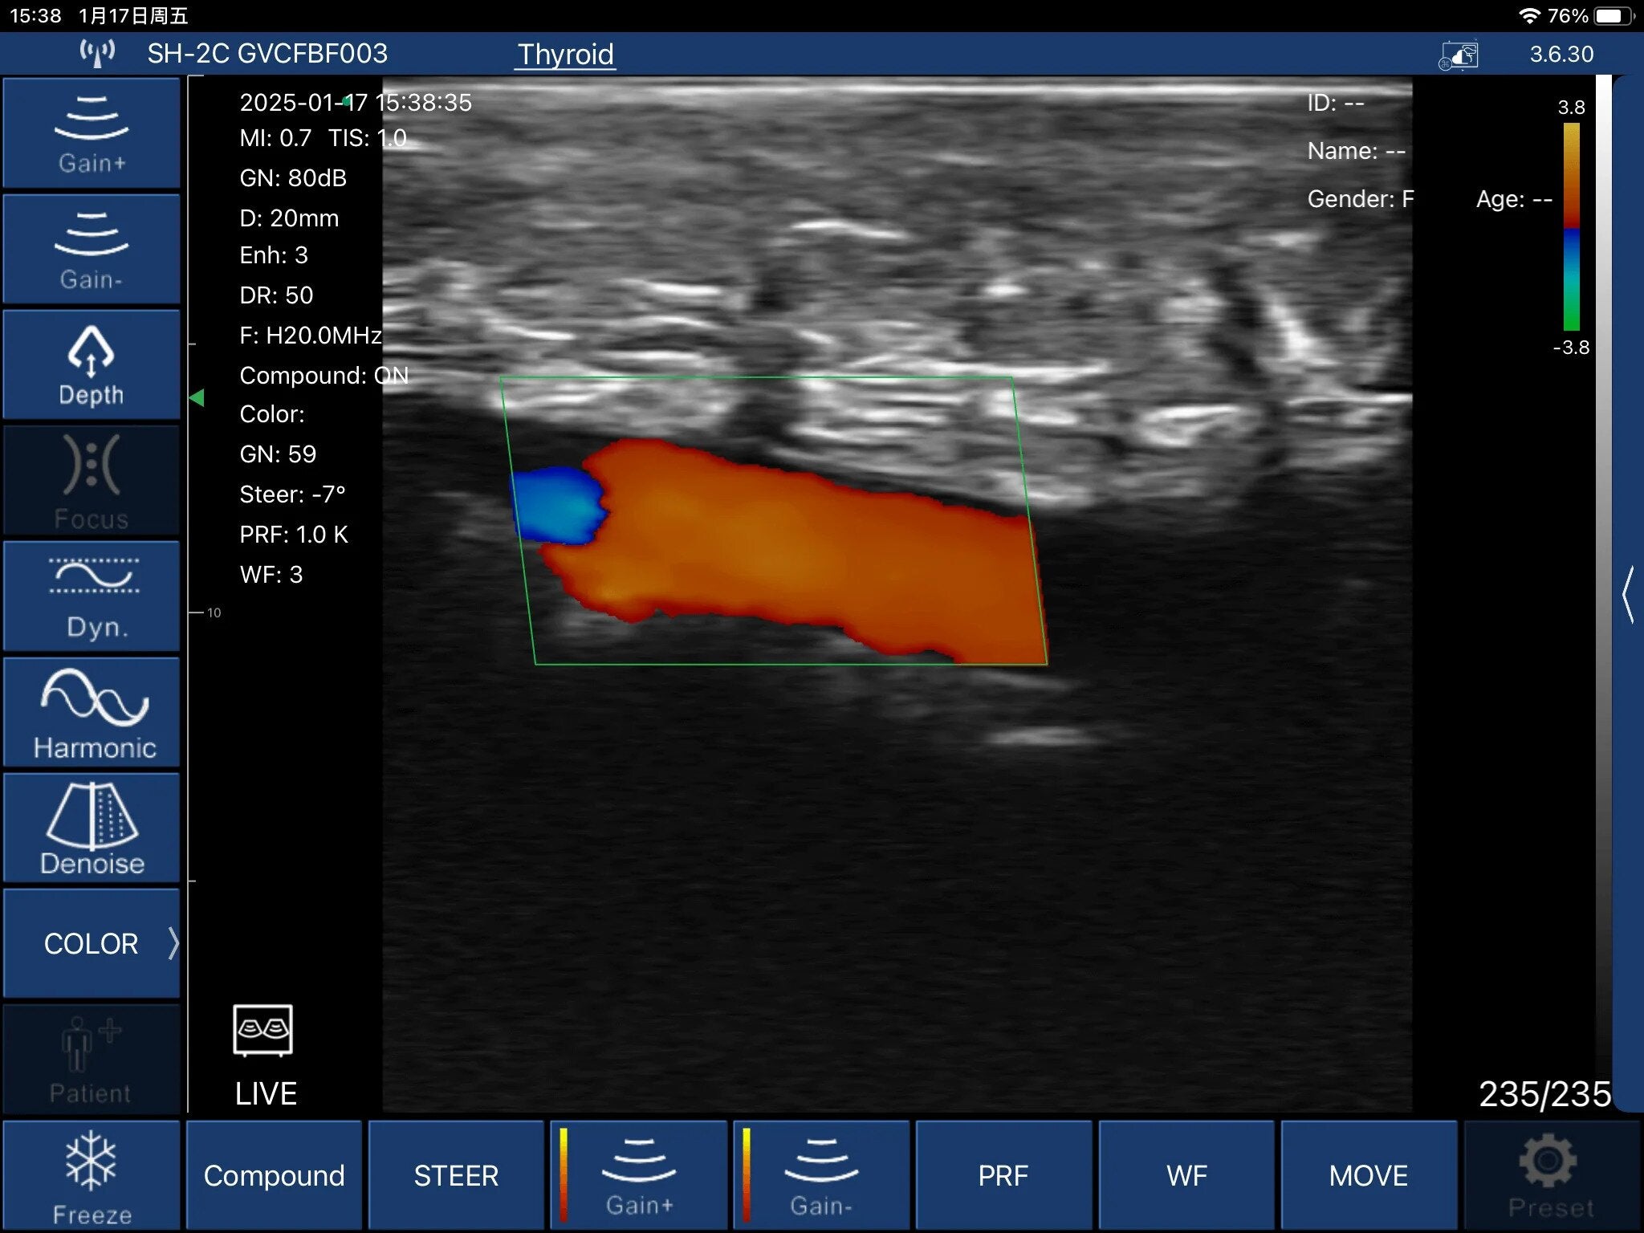Toggle Compound imaging on or off
Viewport: 1644px width, 1233px height.
(274, 1175)
